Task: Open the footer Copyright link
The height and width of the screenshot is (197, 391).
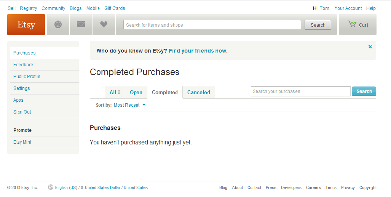Action: (368, 187)
